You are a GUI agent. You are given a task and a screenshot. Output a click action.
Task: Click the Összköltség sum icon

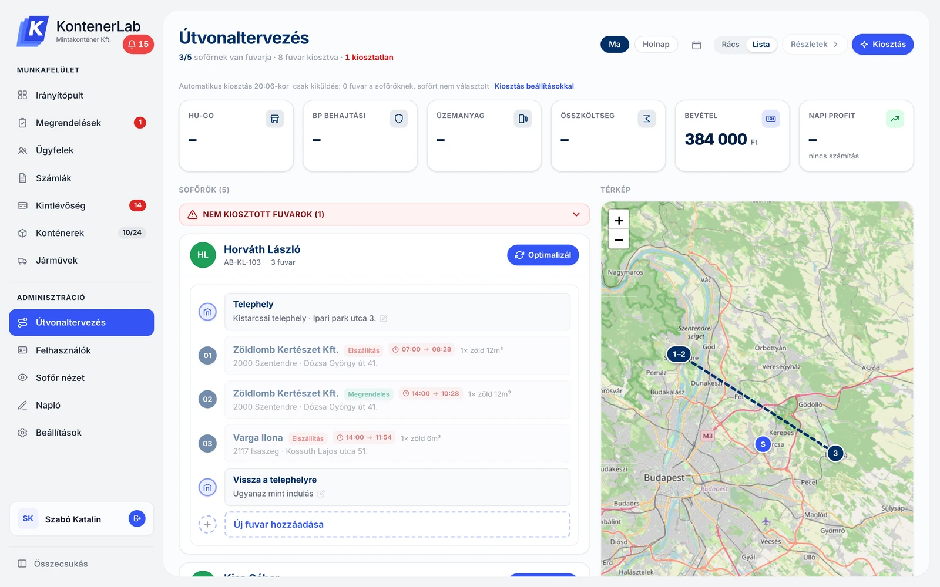coord(647,119)
